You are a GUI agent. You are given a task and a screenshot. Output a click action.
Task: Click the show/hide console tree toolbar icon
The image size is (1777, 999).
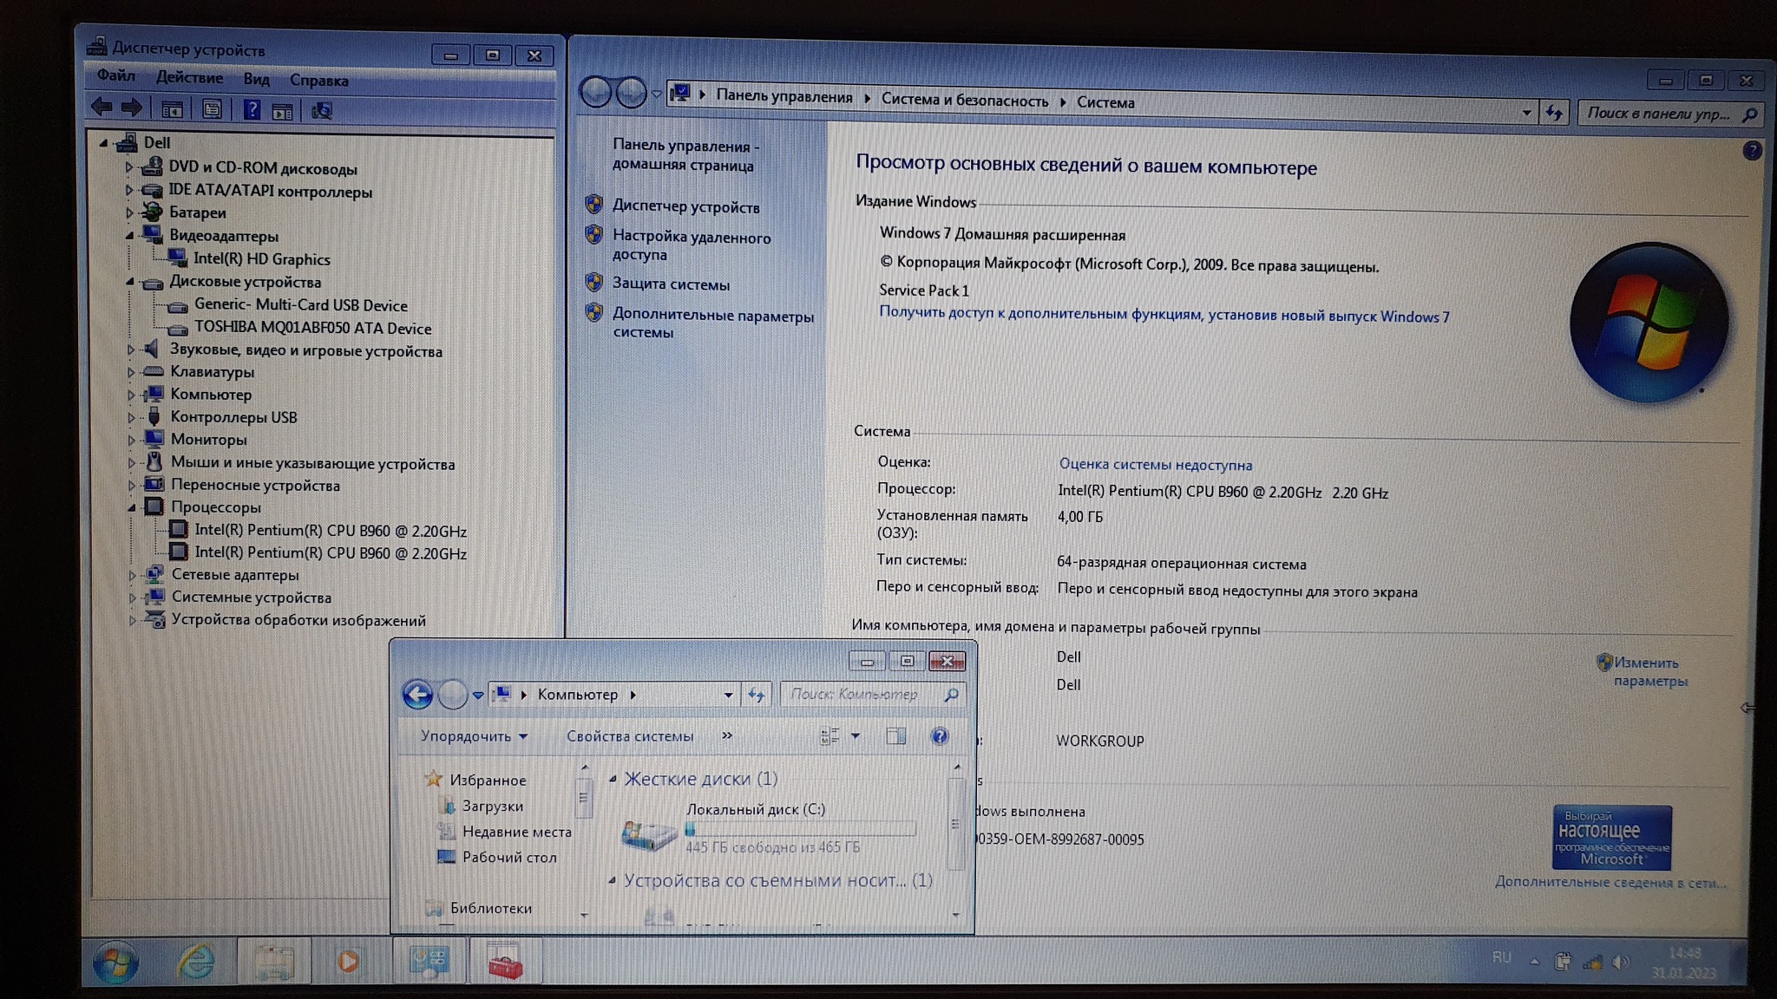pos(172,110)
